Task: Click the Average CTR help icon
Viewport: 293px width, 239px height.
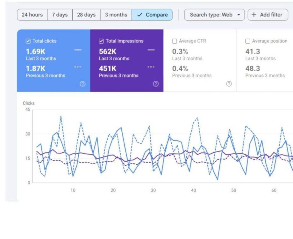Action: tap(229, 84)
